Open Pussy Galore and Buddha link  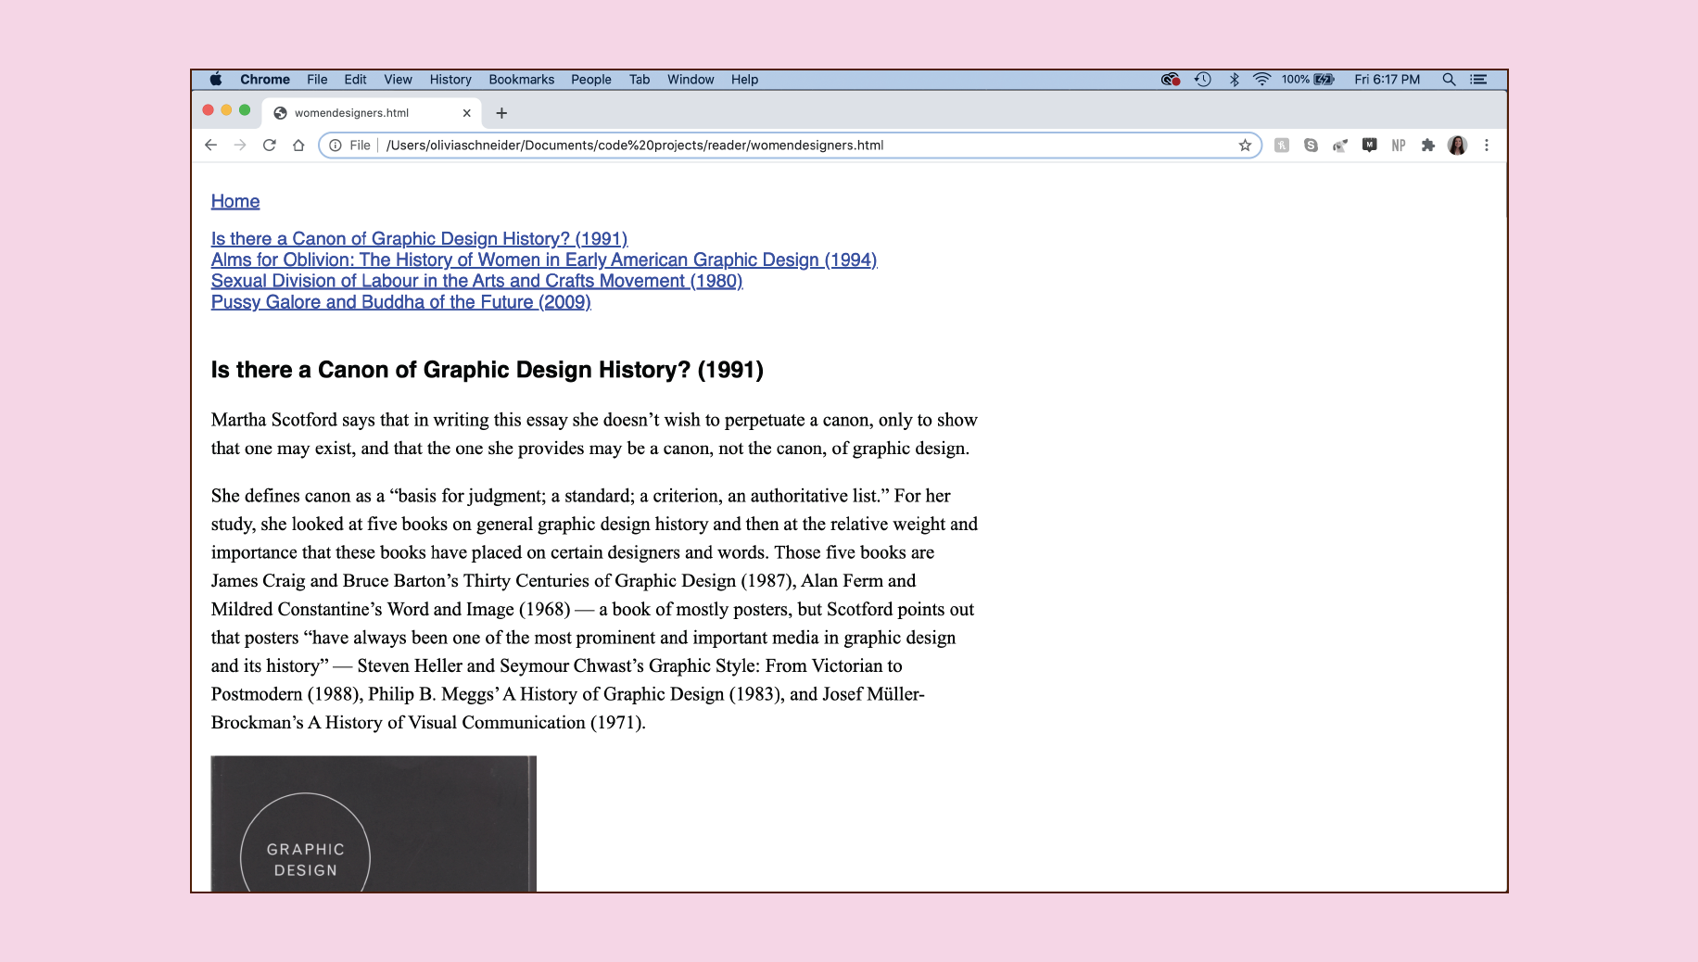point(400,302)
